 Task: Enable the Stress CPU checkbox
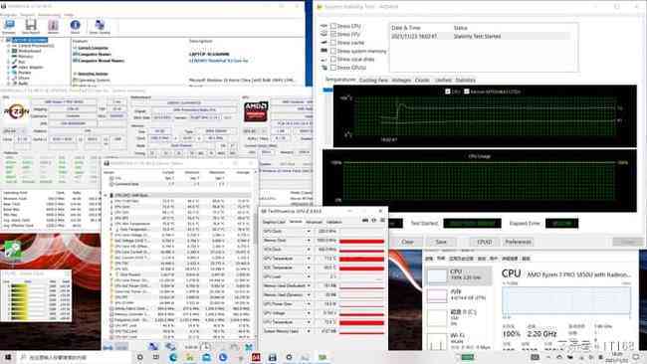click(333, 26)
